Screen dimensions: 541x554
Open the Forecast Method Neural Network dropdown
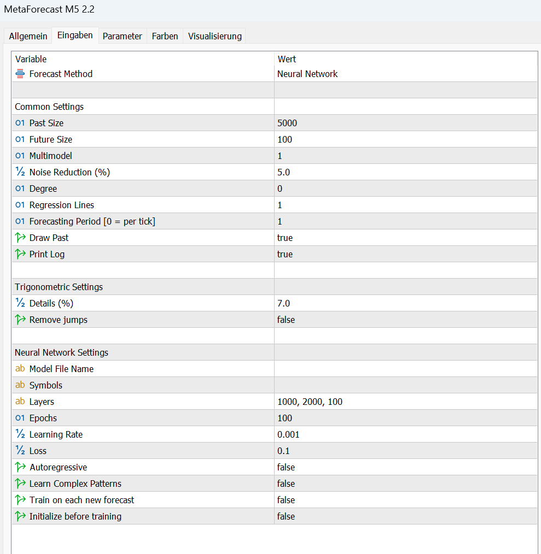click(307, 74)
